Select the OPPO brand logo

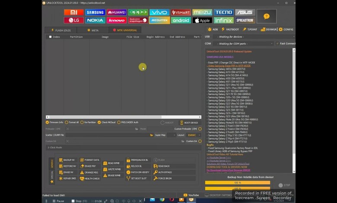point(138,12)
